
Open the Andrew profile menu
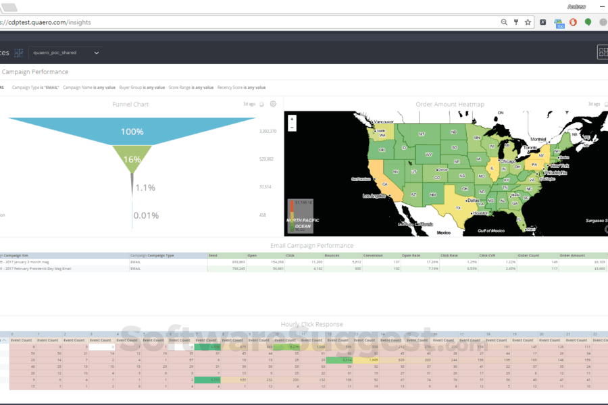[578, 6]
